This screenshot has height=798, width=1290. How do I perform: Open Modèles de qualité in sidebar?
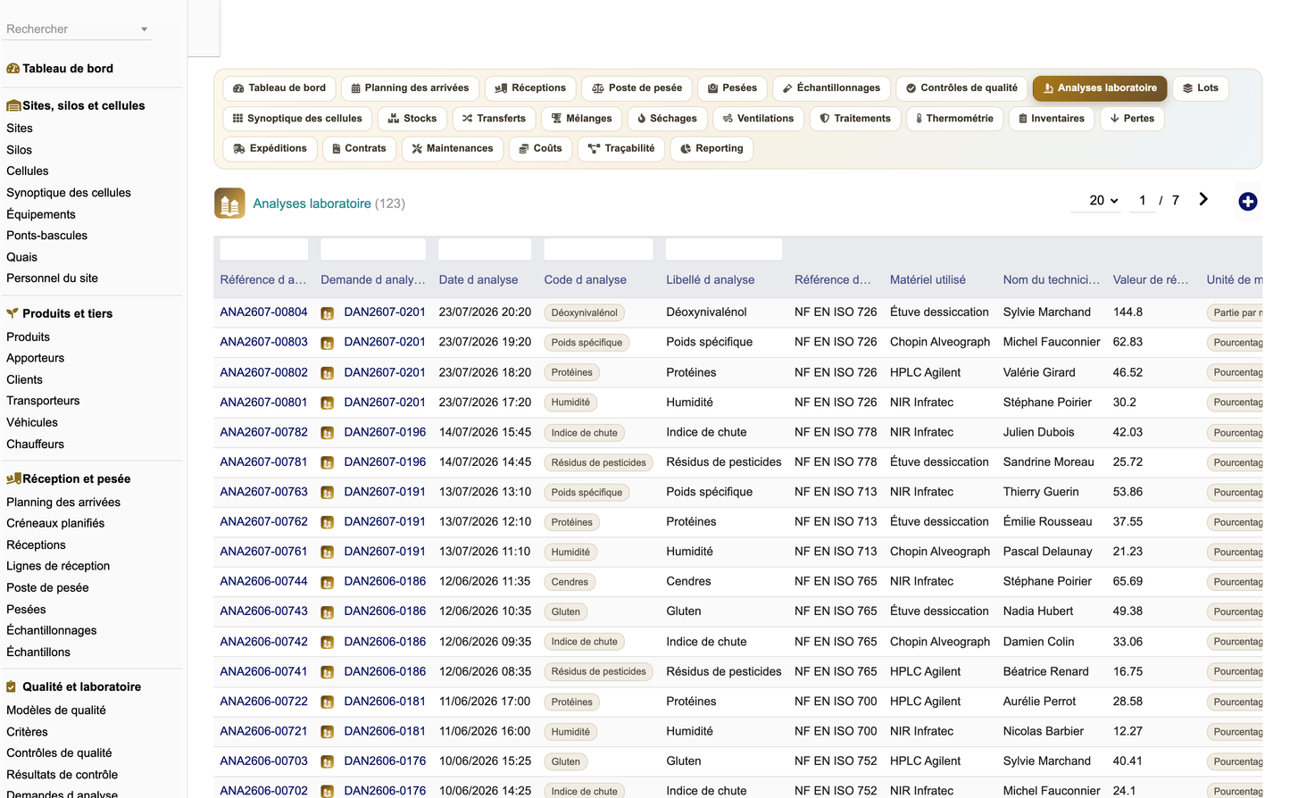tap(55, 711)
